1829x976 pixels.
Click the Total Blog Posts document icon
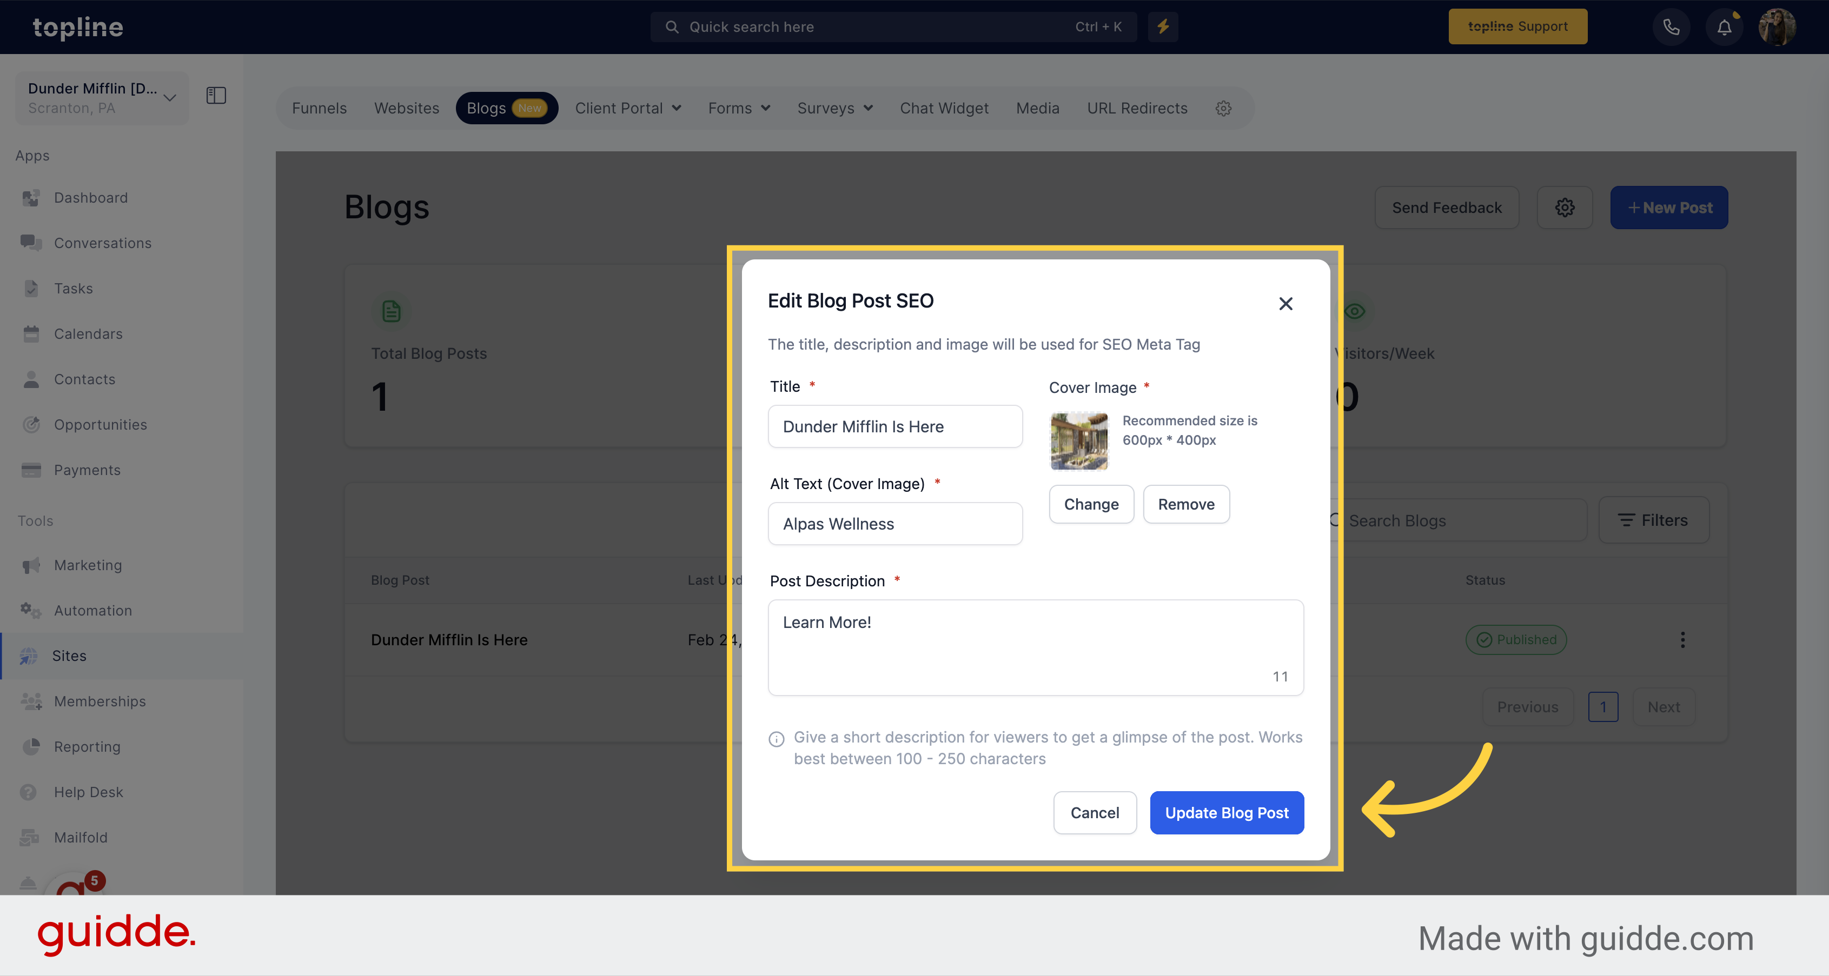click(391, 311)
